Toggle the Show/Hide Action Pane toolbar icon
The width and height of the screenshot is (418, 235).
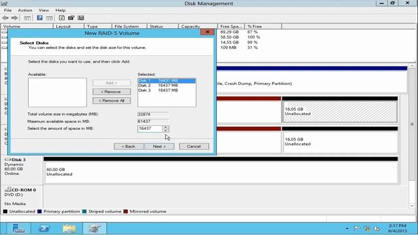(x=49, y=18)
